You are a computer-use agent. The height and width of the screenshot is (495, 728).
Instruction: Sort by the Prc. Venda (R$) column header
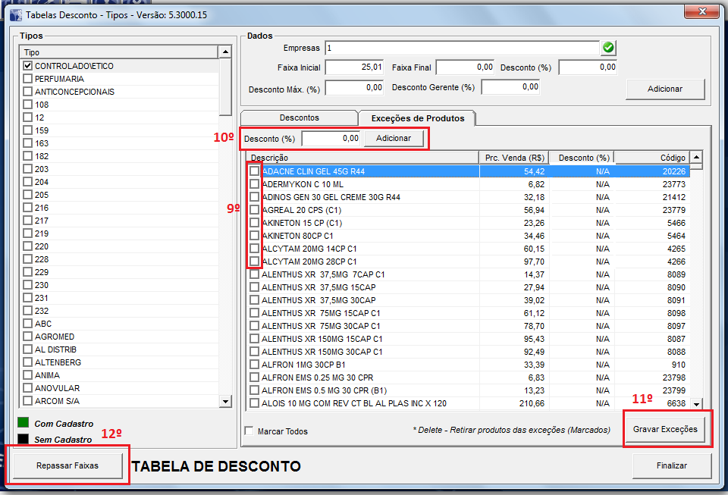pos(514,158)
